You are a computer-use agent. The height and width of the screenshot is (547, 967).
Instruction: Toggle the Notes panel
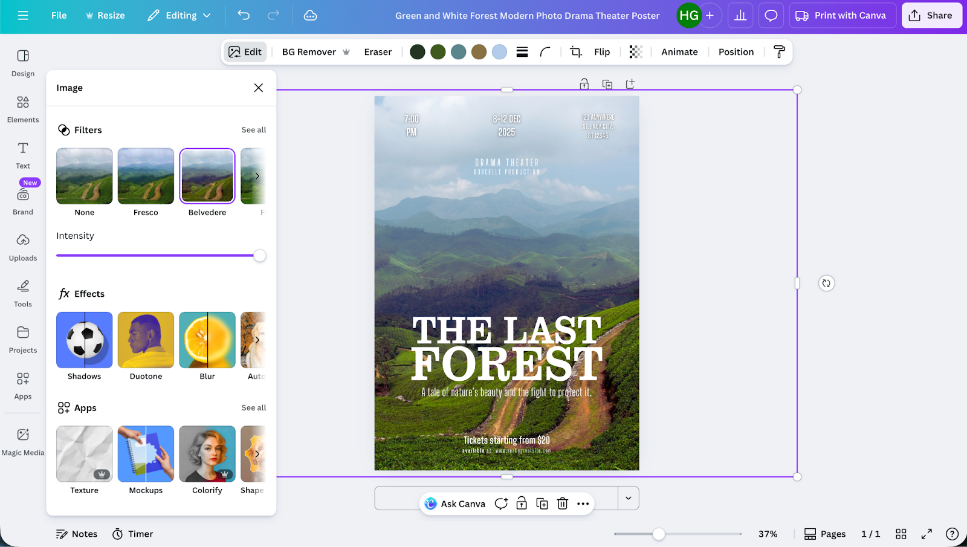(x=76, y=534)
